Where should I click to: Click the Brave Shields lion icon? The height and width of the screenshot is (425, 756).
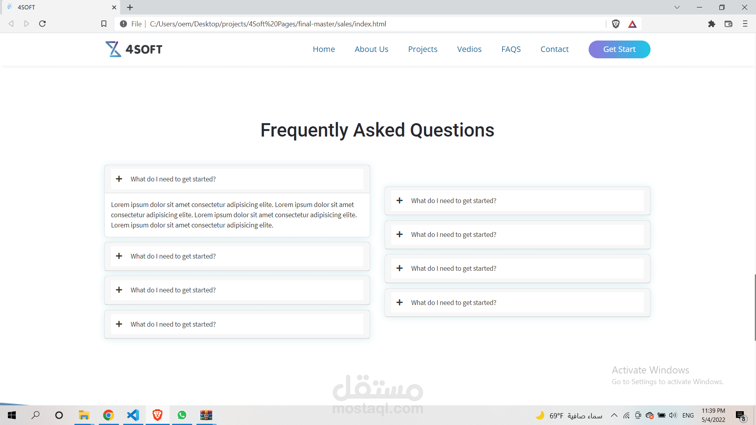coord(616,24)
